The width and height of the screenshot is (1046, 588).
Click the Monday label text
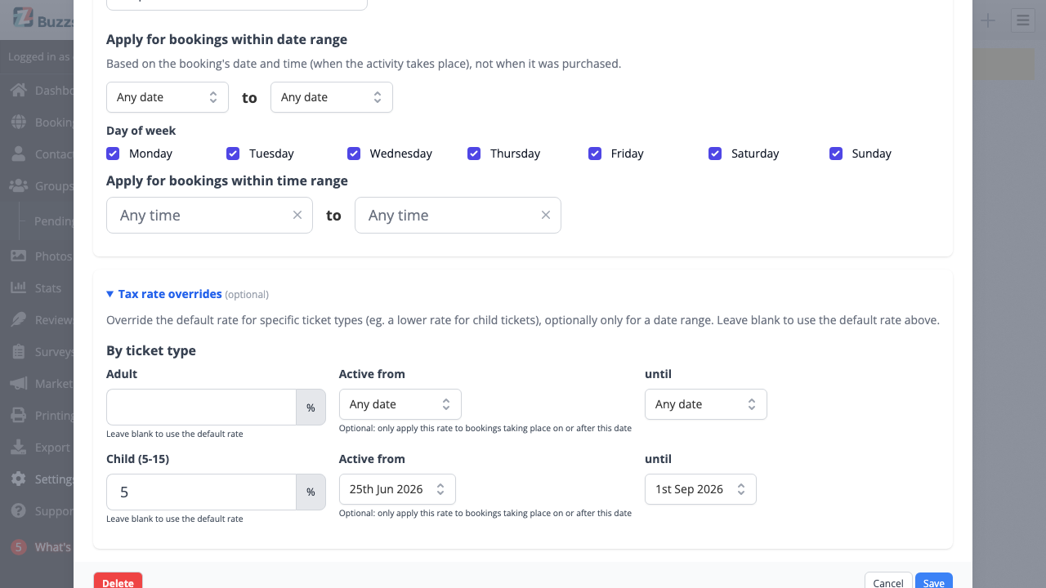[x=150, y=154]
